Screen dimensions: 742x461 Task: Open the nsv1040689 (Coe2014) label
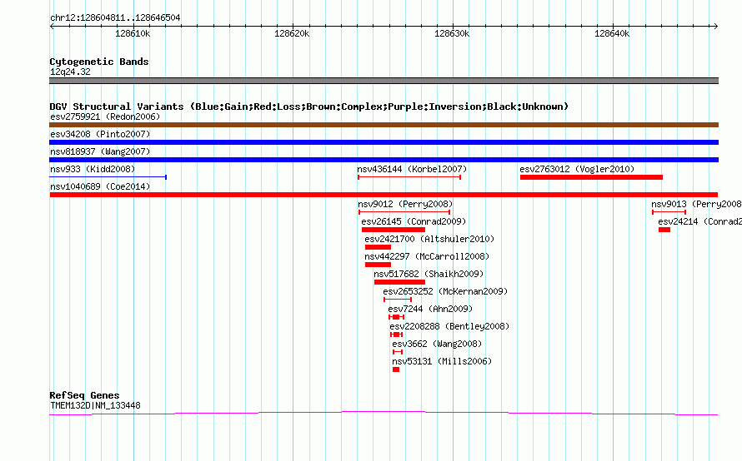click(x=100, y=186)
